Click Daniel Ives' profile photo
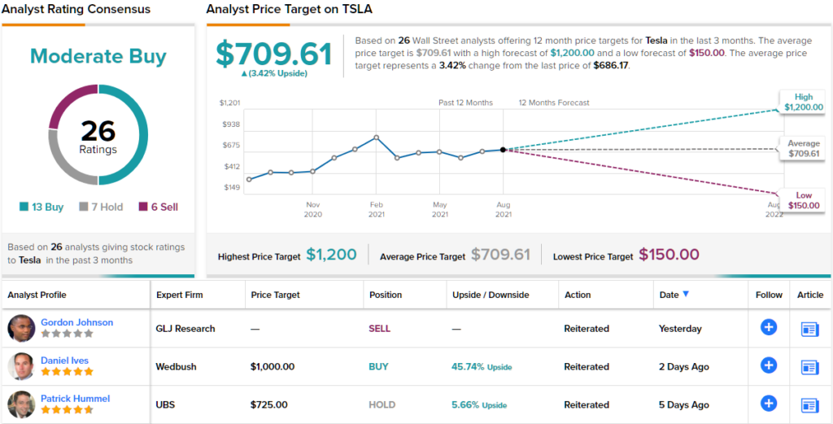This screenshot has height=424, width=833. pos(21,366)
